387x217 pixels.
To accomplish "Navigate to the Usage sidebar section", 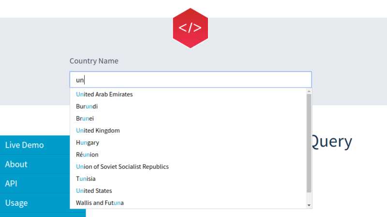I will [x=16, y=203].
